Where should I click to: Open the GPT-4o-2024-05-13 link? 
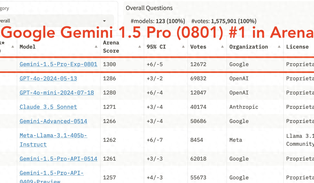tap(48, 78)
